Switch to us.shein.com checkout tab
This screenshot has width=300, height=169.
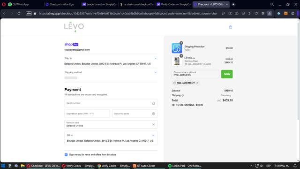136,4
